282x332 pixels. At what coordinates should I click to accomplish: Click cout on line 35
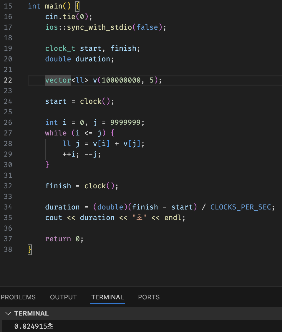(x=54, y=218)
